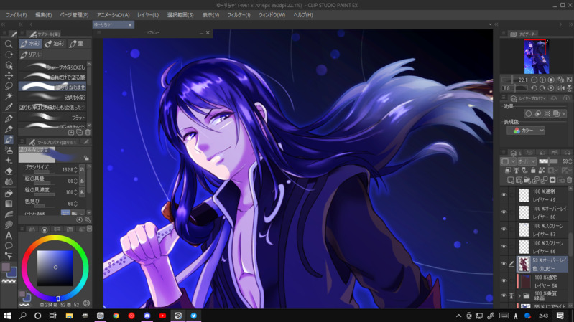Select the 色 のコピー layer thumbnail
The width and height of the screenshot is (574, 322).
[524, 264]
